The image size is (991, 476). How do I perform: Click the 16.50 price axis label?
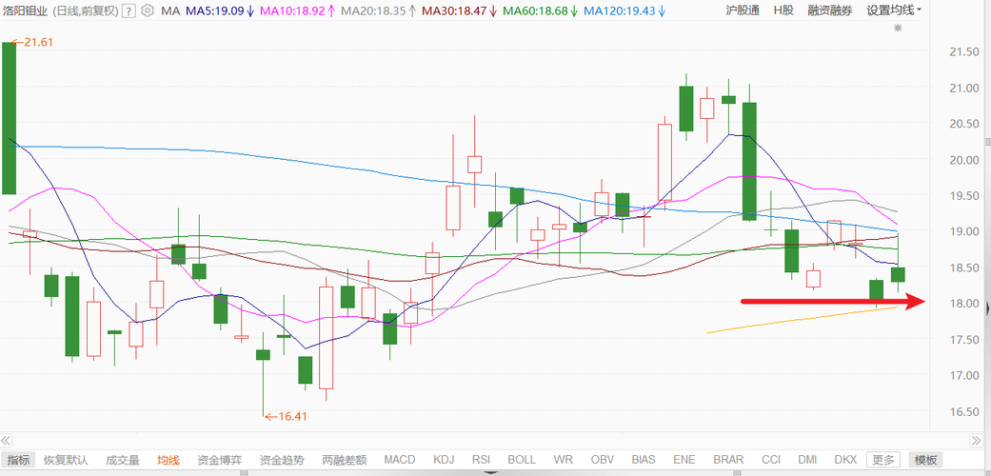[x=963, y=411]
